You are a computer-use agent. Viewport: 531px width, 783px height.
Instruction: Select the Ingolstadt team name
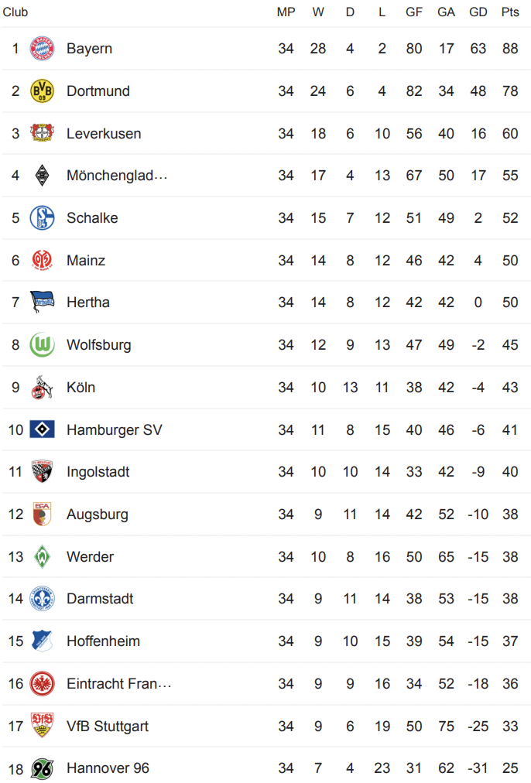(98, 472)
